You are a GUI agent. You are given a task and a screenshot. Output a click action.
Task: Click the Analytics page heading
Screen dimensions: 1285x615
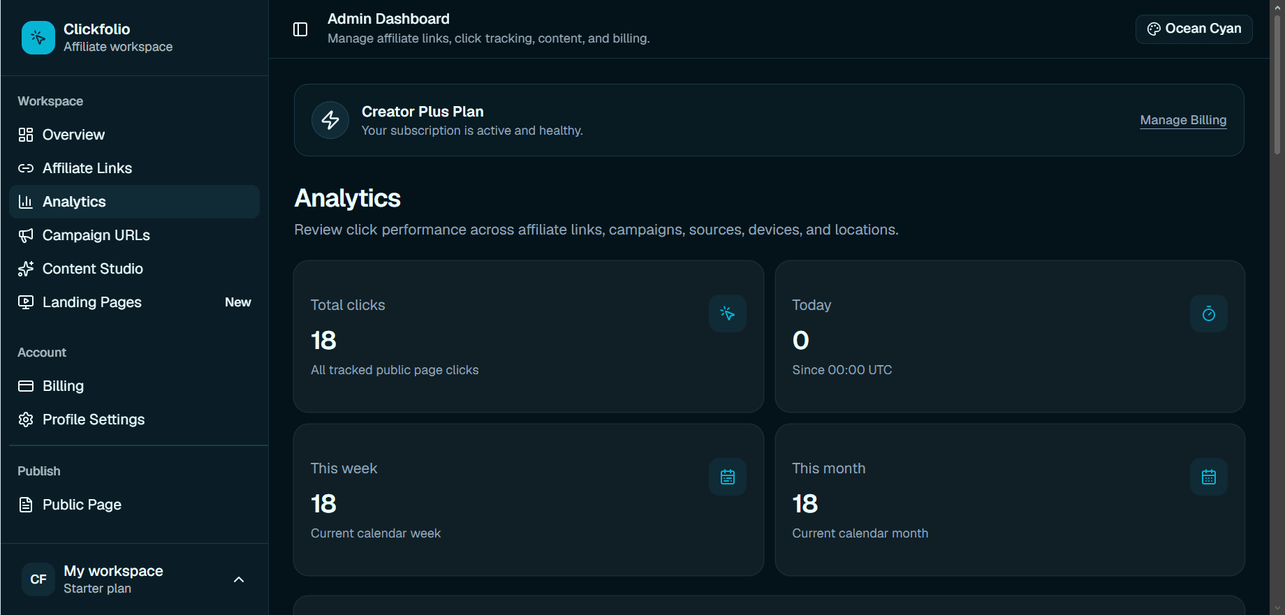[x=348, y=198]
